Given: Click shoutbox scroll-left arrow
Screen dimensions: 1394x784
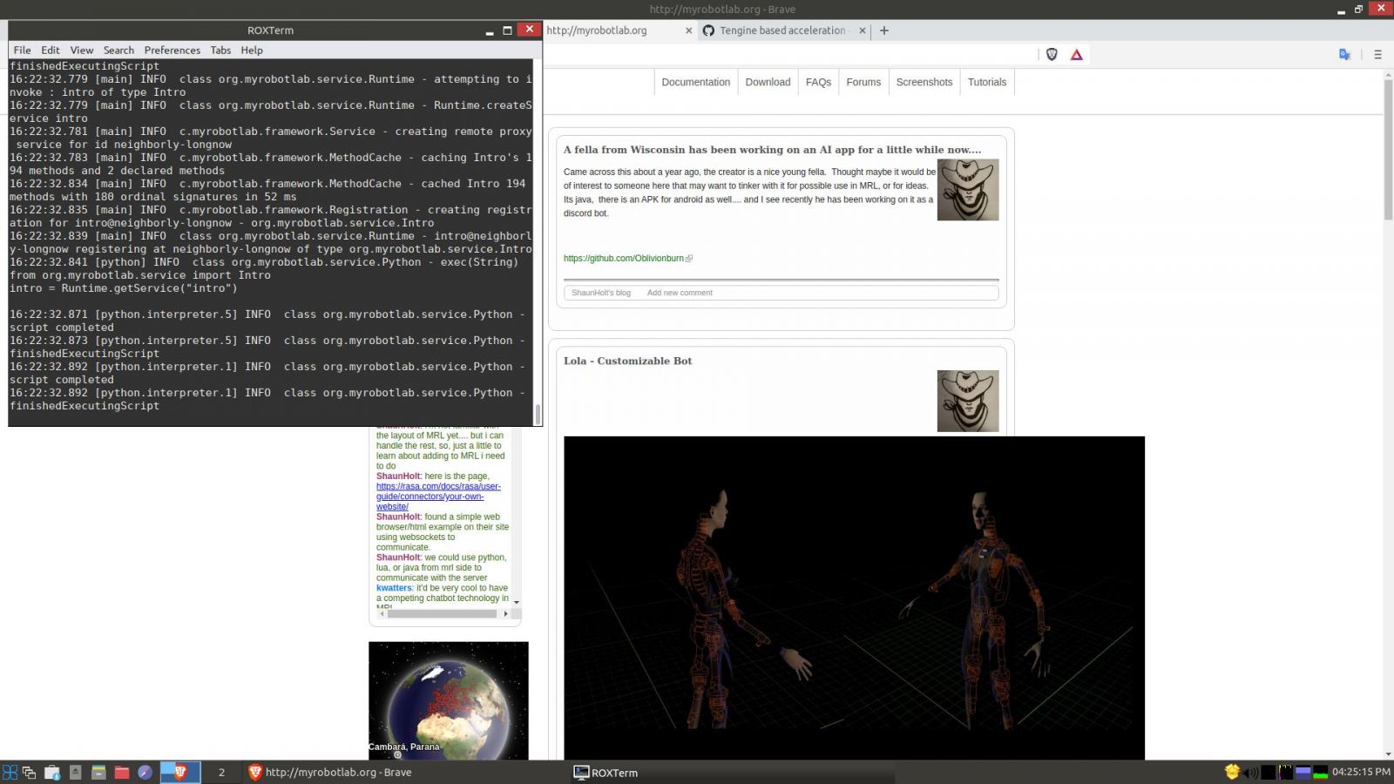Looking at the screenshot, I should 381,613.
